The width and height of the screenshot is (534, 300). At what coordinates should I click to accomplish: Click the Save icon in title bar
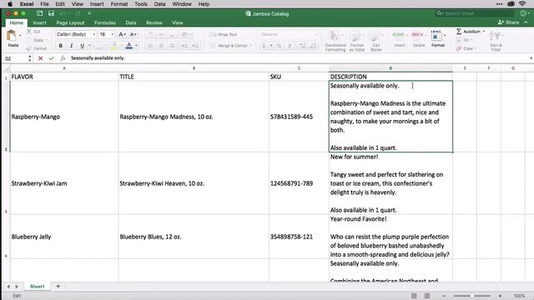pyautogui.click(x=51, y=13)
